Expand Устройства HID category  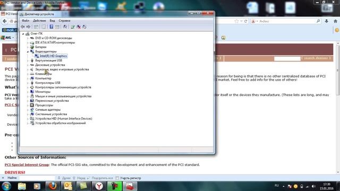28,119
